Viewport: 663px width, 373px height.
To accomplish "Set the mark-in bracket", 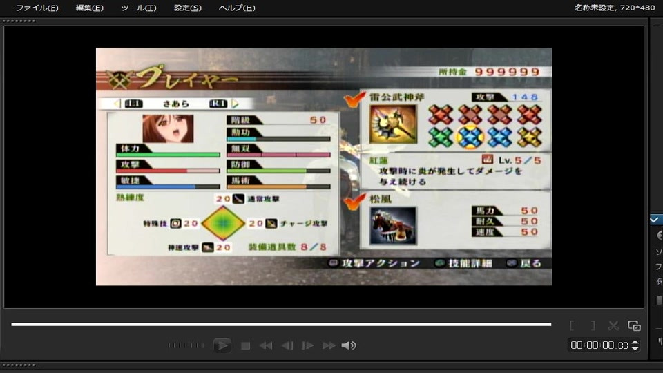I will (x=572, y=325).
